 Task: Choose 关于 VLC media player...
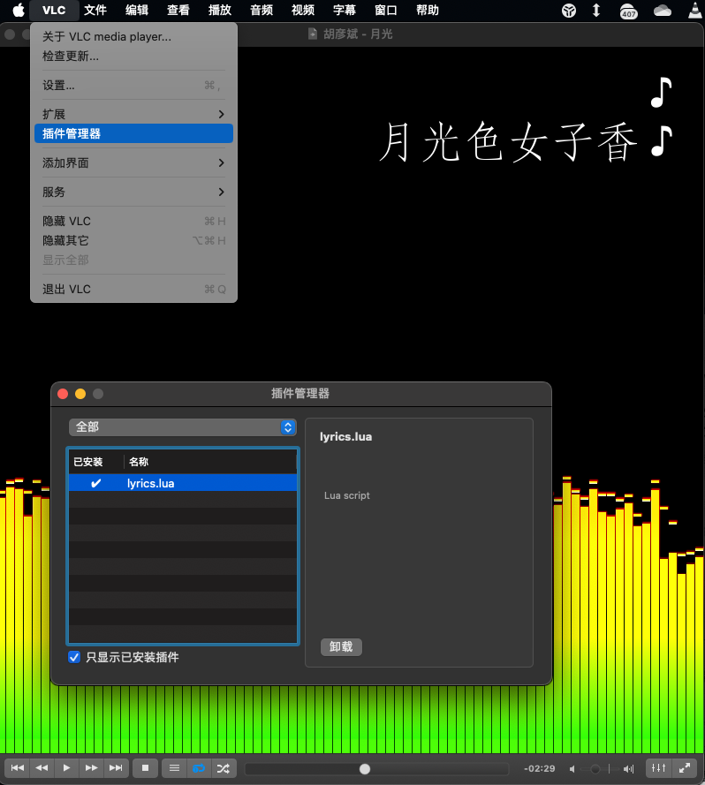pos(133,36)
